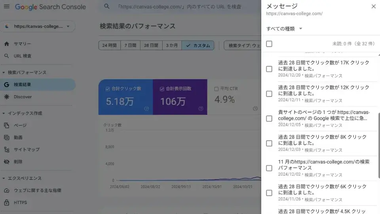Open the Google 検索で上位に急 message

323,118
